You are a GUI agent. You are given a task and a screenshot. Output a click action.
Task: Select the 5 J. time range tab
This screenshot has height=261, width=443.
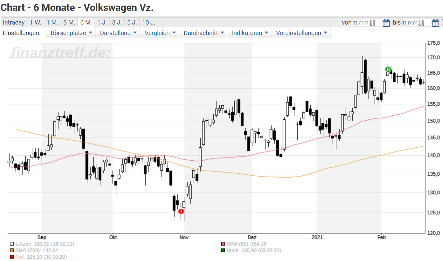click(x=132, y=22)
